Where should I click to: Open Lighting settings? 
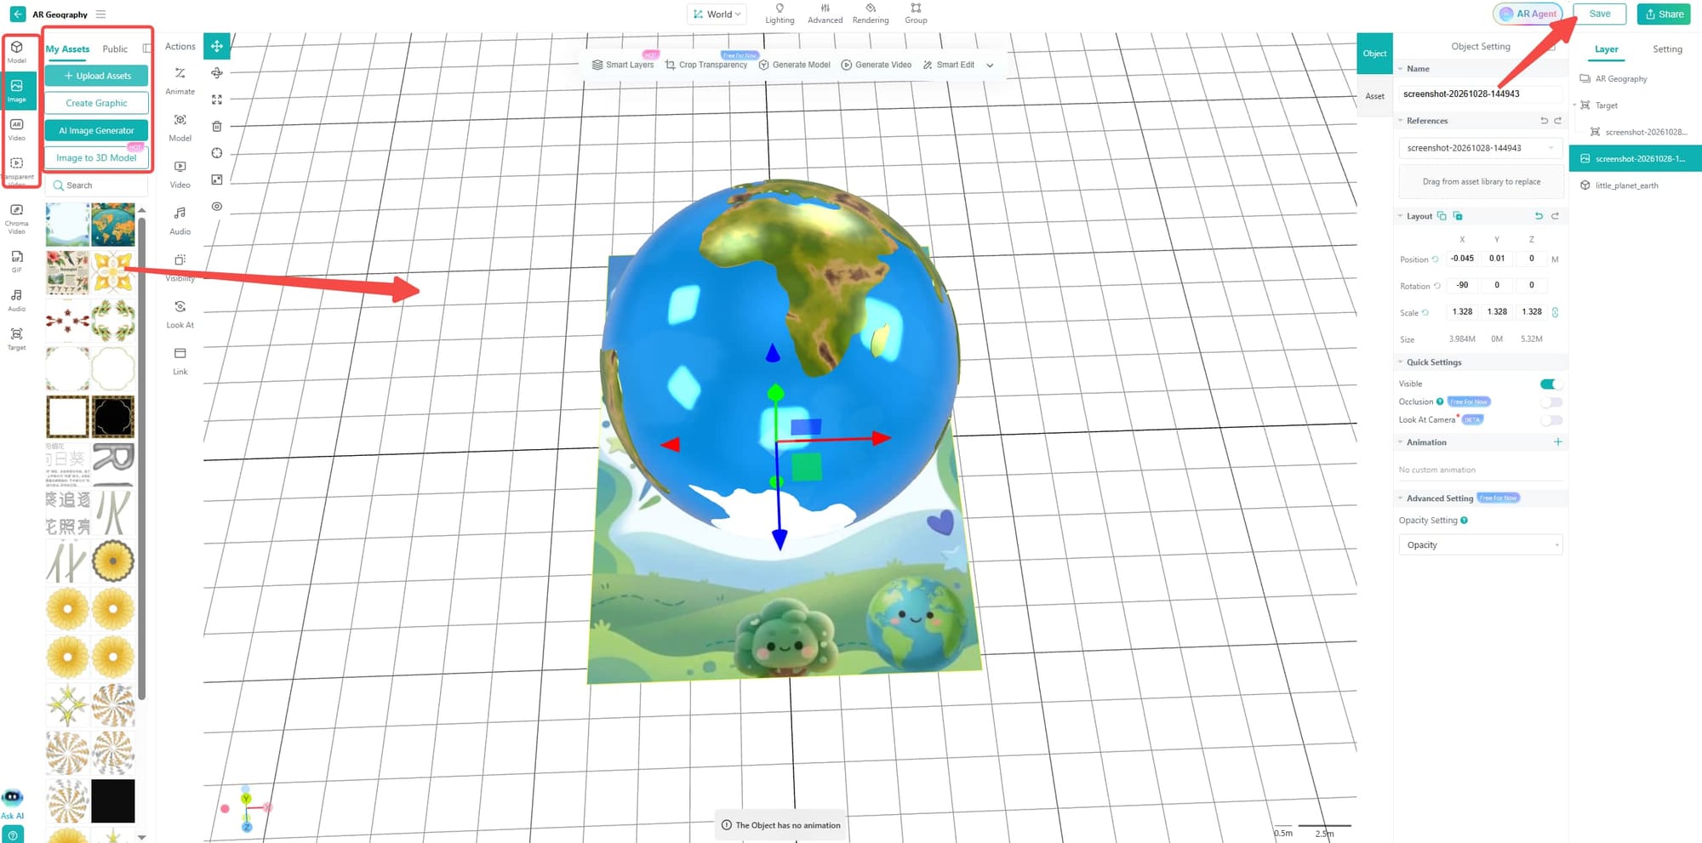[780, 14]
